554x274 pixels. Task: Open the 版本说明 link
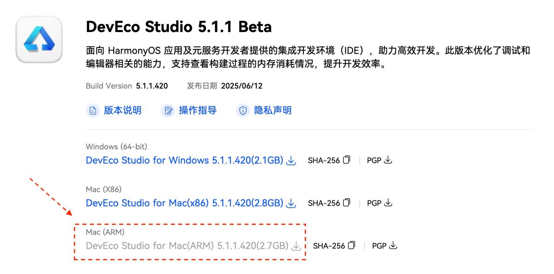click(x=122, y=110)
